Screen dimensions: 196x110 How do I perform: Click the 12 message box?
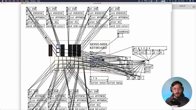(155, 53)
